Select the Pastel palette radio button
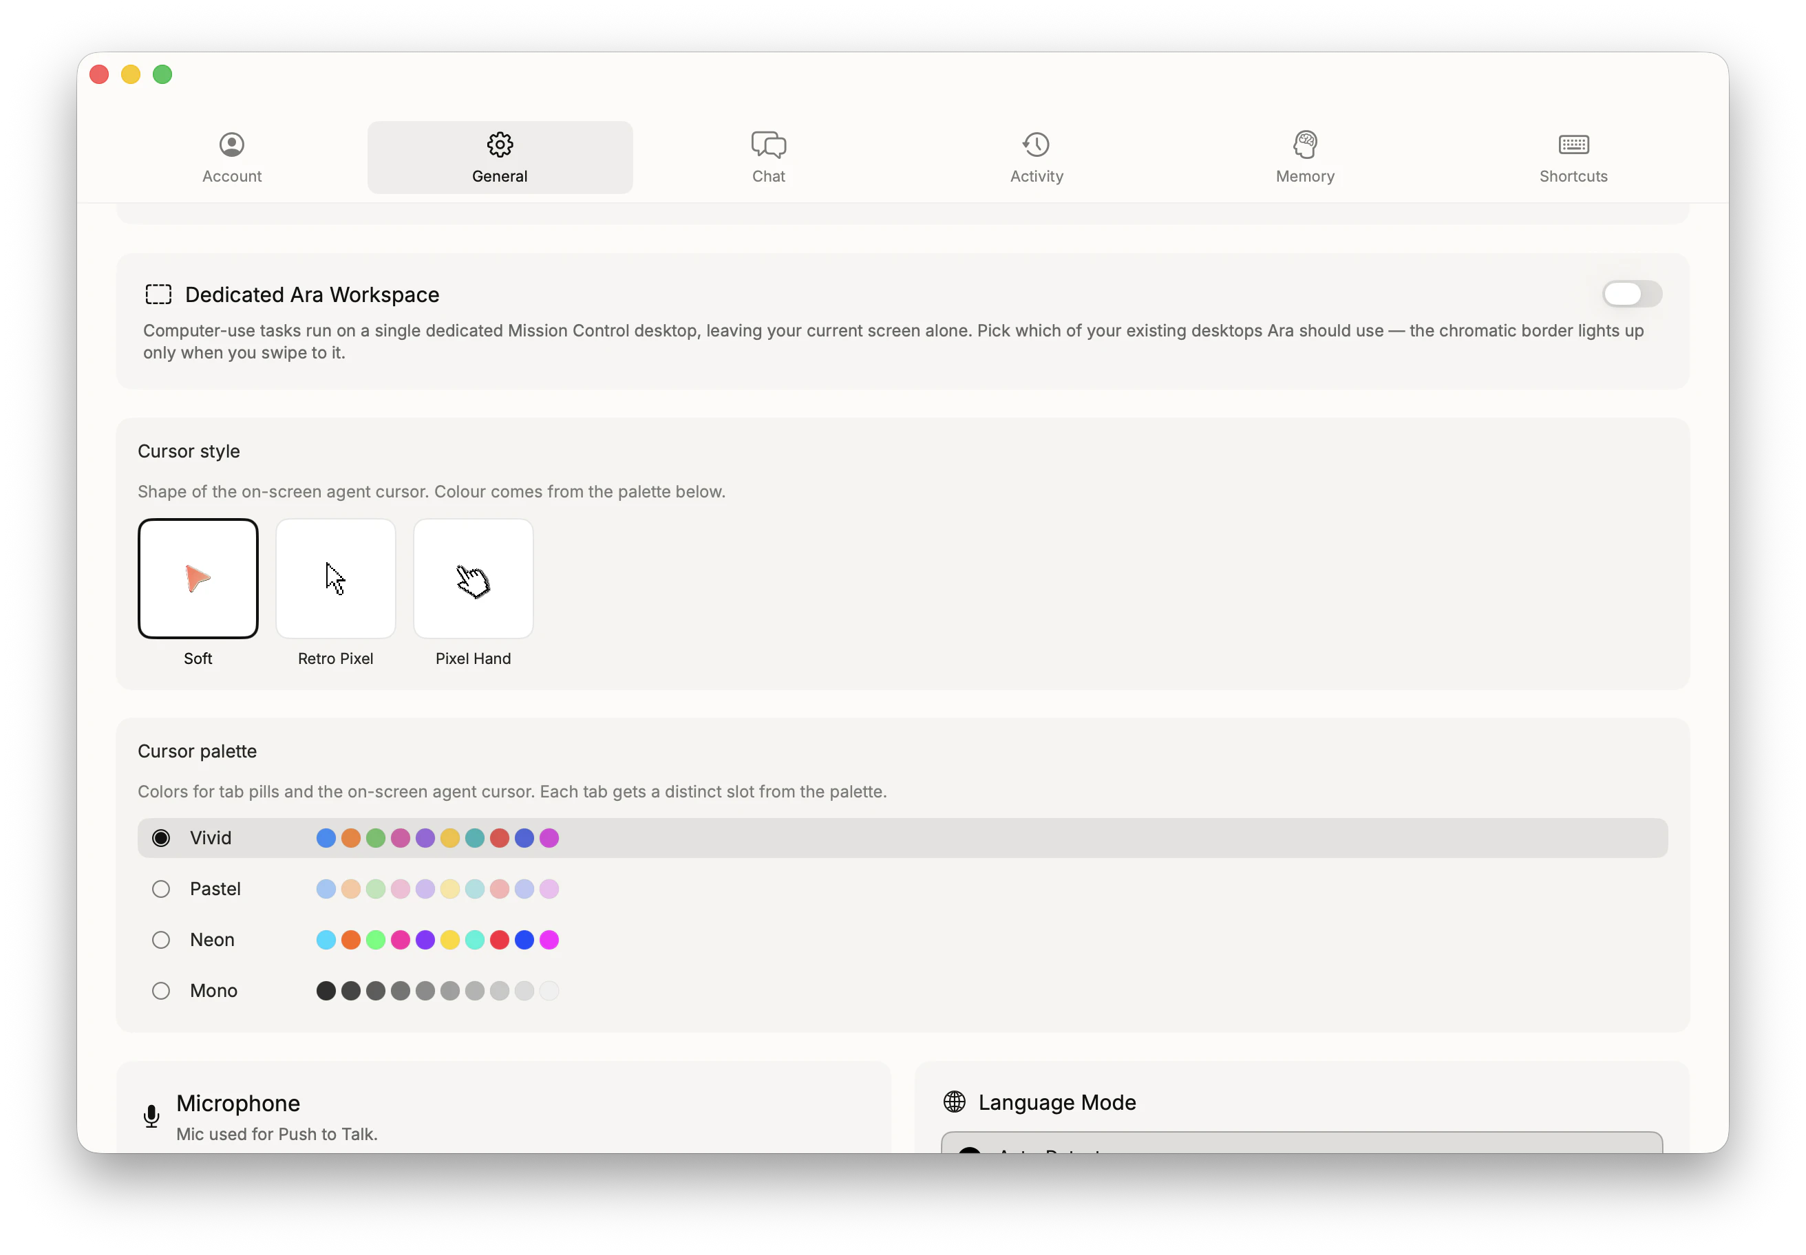The width and height of the screenshot is (1806, 1255). click(x=160, y=888)
